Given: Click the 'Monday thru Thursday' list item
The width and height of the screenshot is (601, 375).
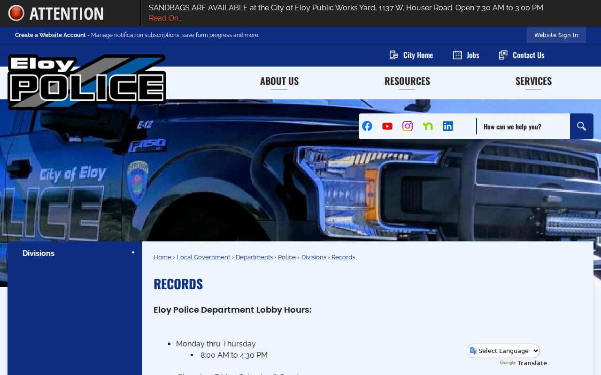Looking at the screenshot, I should tap(216, 344).
